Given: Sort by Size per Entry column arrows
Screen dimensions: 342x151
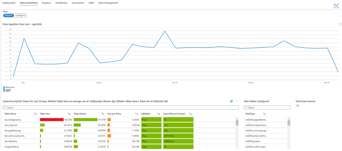Looking at the screenshot, I should tap(136, 114).
